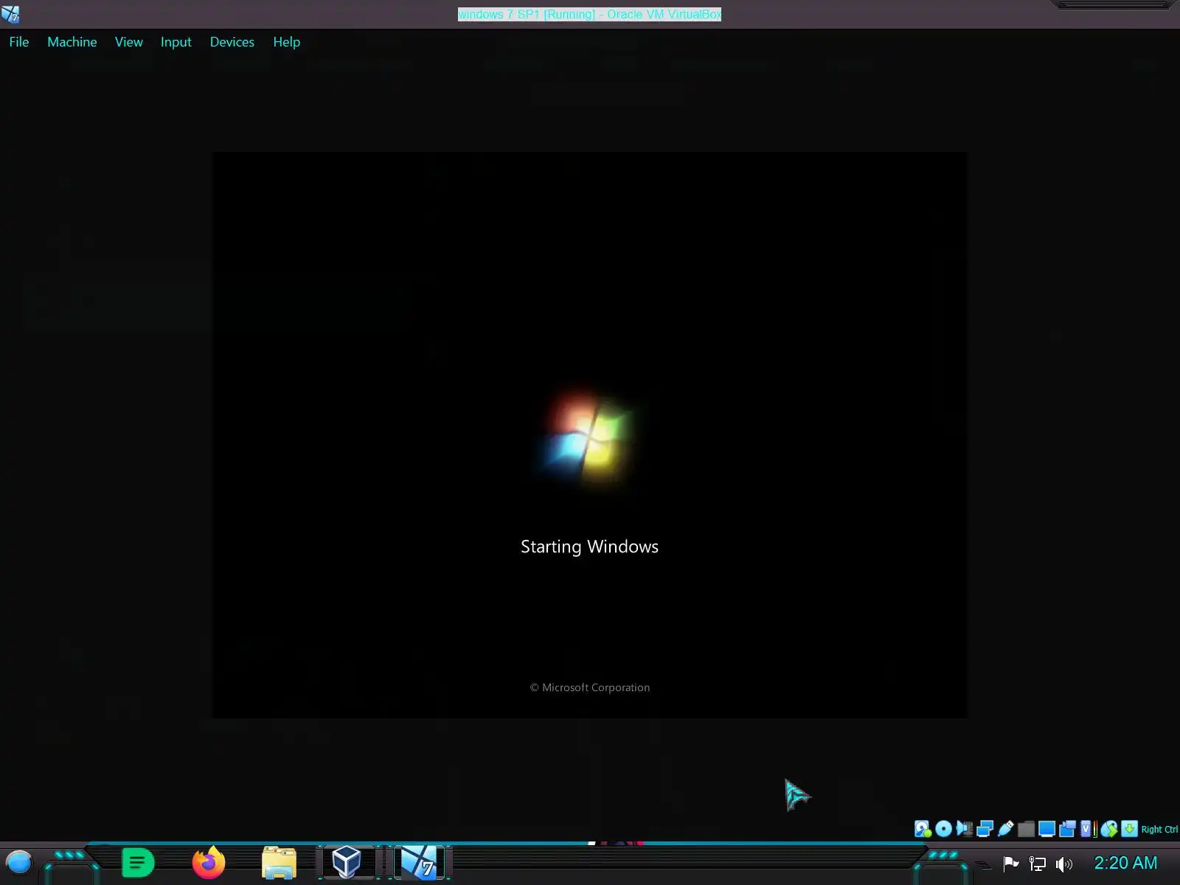Open the Help menu
The width and height of the screenshot is (1180, 885).
pyautogui.click(x=287, y=42)
